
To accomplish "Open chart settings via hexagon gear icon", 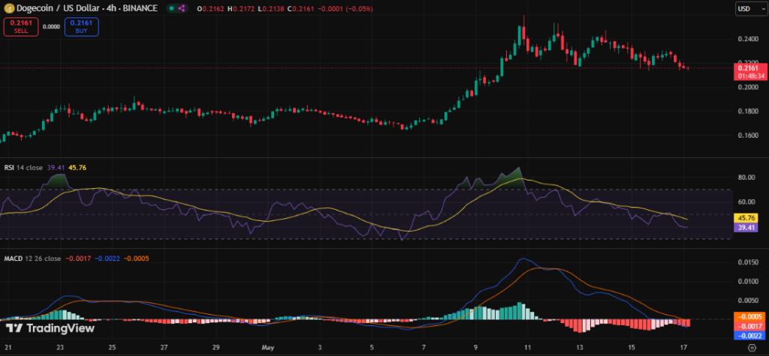I will tap(752, 348).
